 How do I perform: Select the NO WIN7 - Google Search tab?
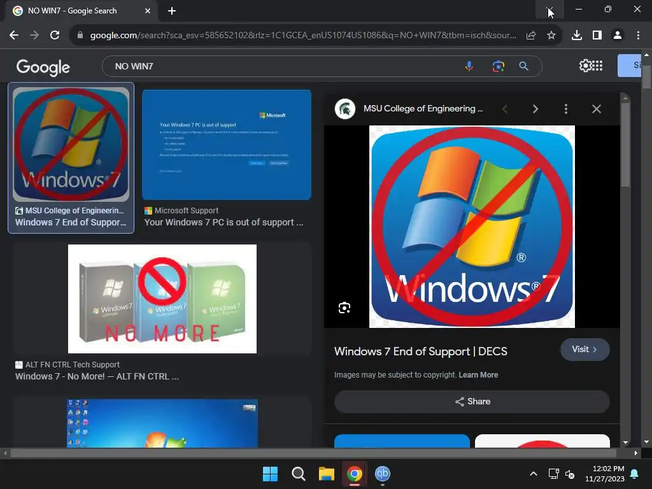81,11
